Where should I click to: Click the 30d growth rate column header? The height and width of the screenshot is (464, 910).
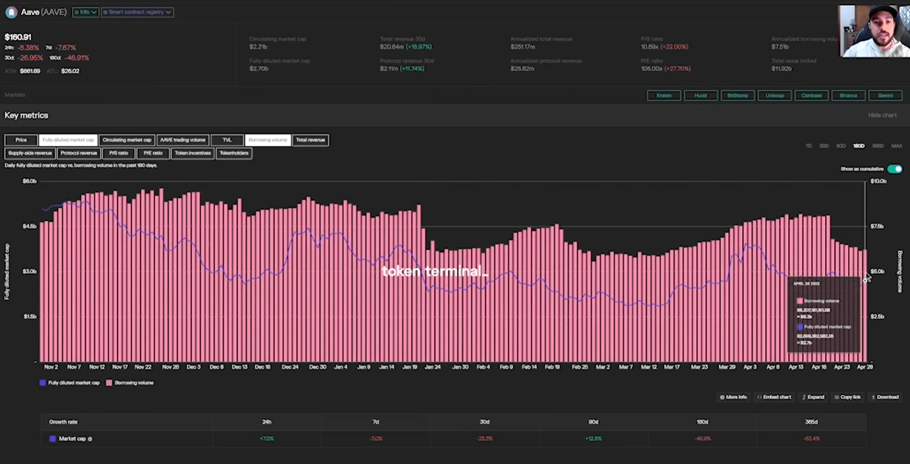tap(485, 422)
